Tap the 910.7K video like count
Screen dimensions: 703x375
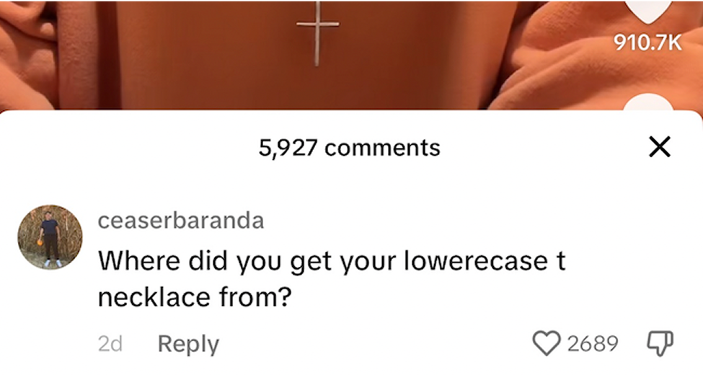click(x=648, y=43)
